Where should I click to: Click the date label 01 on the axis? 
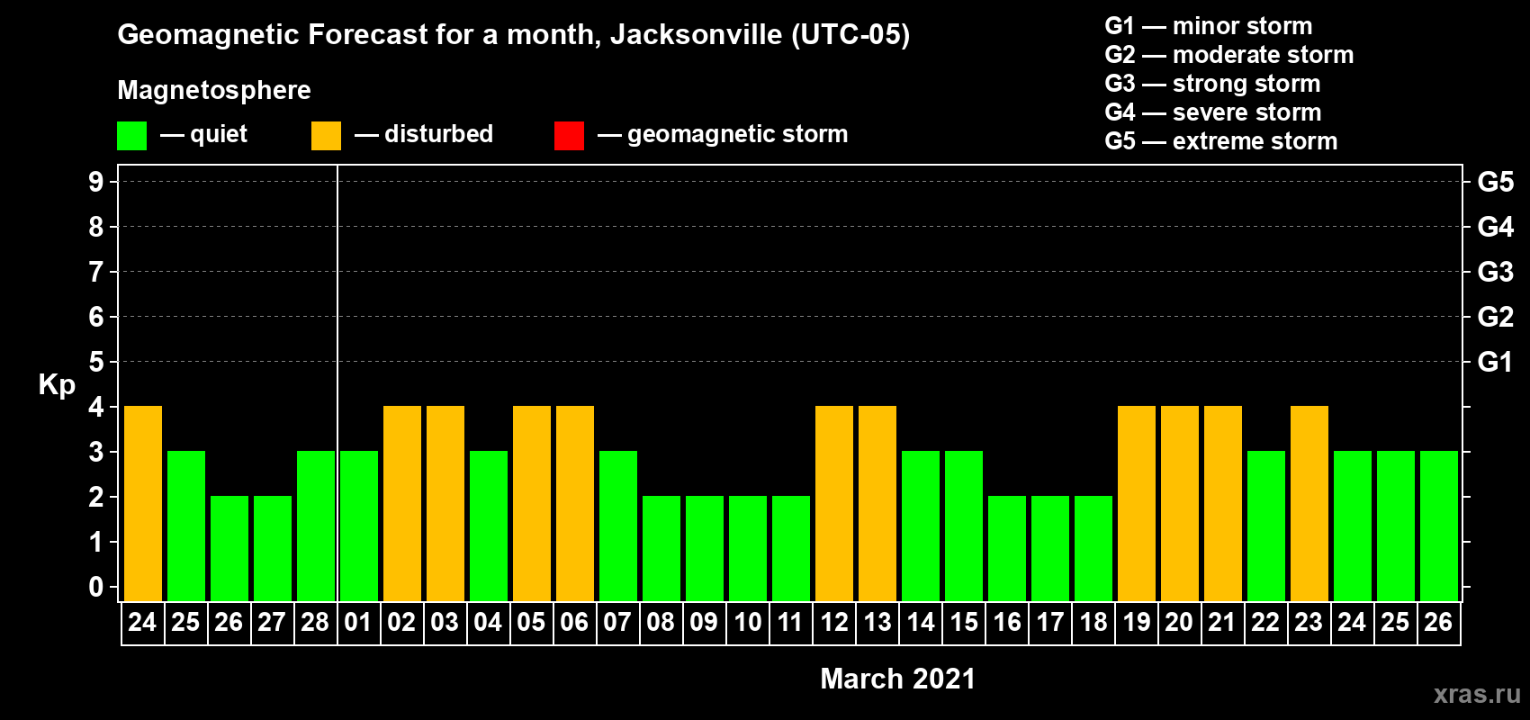click(x=358, y=623)
